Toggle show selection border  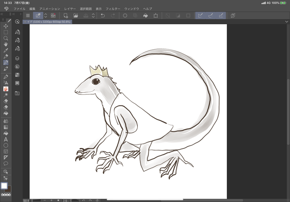[x=188, y=15]
